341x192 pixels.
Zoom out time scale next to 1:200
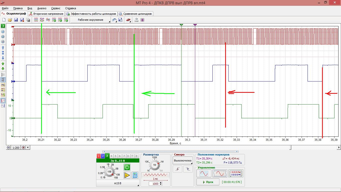click(8, 147)
